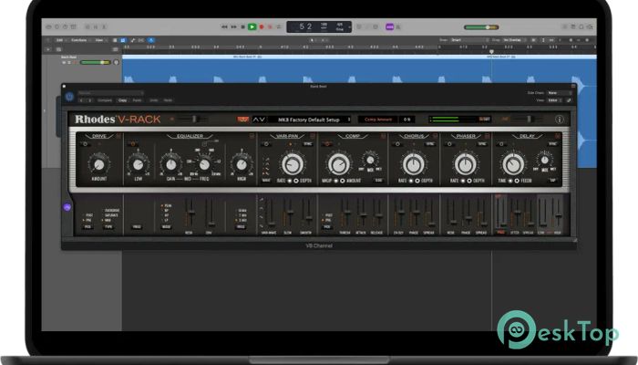Open the plugin View dropdown
Screen dimensions: 638x365
(554, 100)
